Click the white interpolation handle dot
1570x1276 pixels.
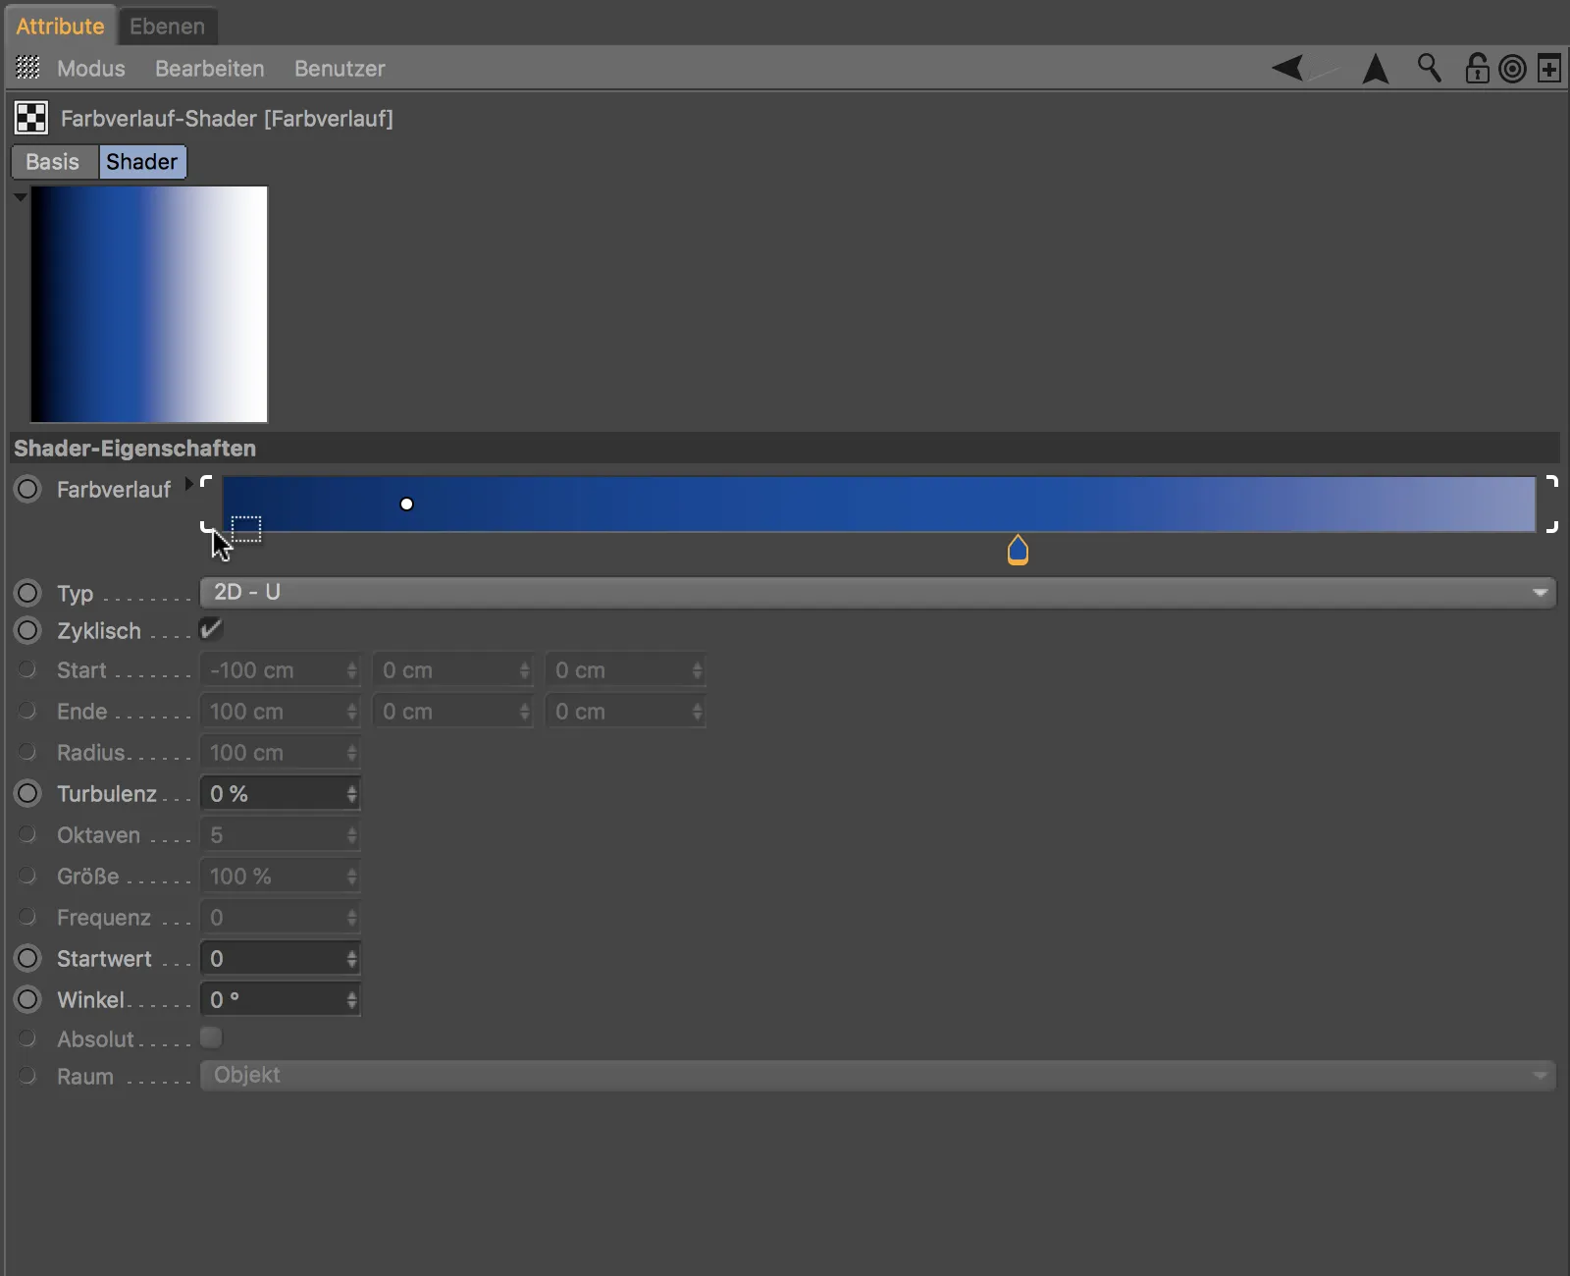click(x=406, y=505)
